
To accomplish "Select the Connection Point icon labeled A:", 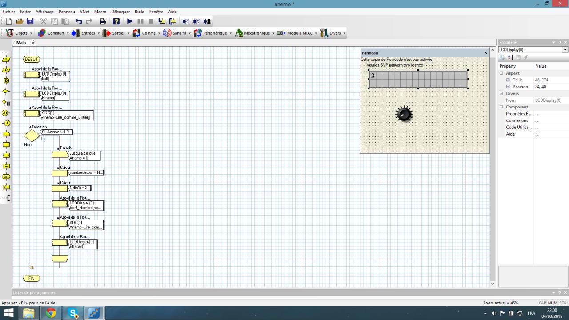I will point(6,113).
